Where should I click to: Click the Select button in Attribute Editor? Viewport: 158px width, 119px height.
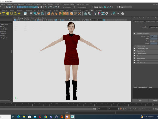pyautogui.click(x=140, y=100)
